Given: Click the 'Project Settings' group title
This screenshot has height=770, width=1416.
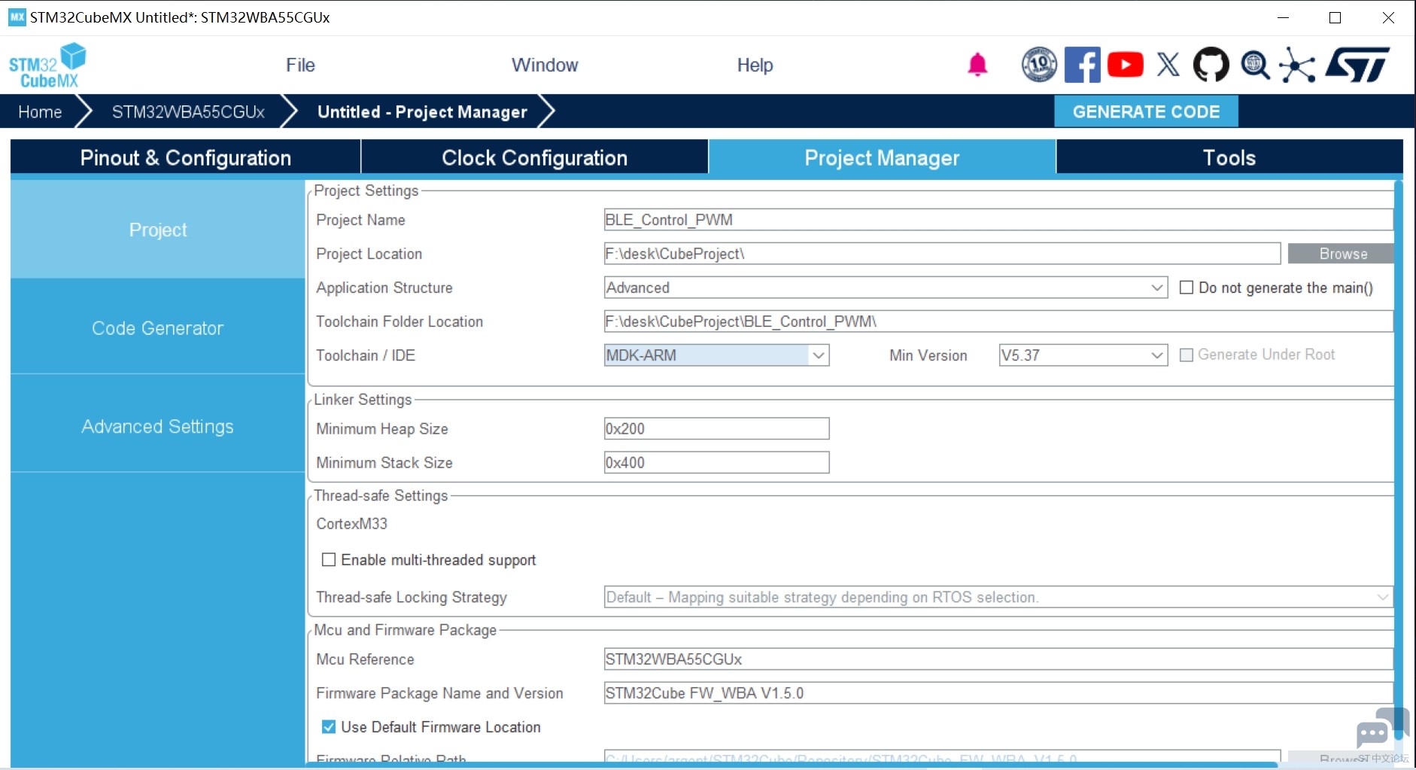Looking at the screenshot, I should tap(366, 190).
